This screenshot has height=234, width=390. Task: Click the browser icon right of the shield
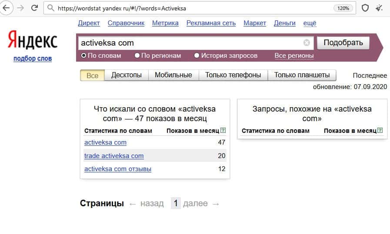pyautogui.click(x=379, y=8)
